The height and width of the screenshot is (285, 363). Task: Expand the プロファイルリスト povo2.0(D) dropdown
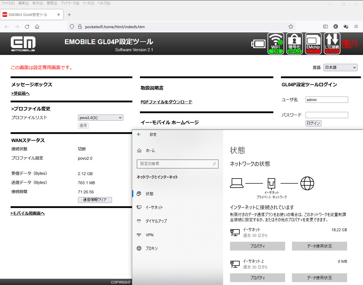[x=100, y=118]
